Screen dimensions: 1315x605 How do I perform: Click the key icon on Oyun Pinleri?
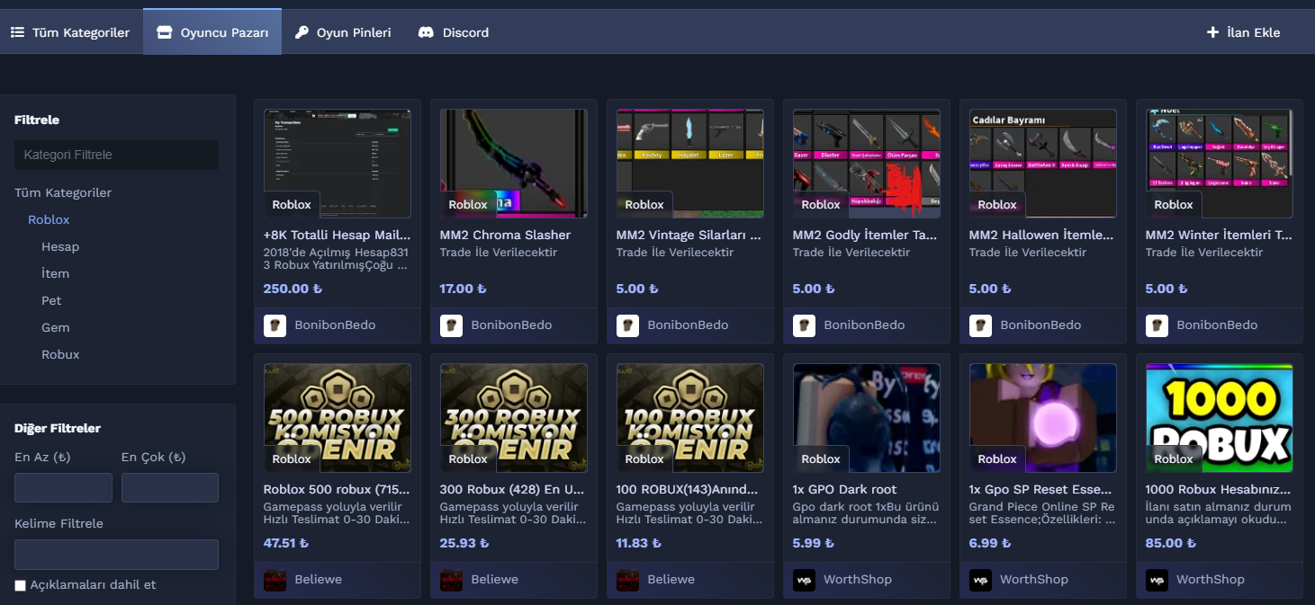[302, 32]
